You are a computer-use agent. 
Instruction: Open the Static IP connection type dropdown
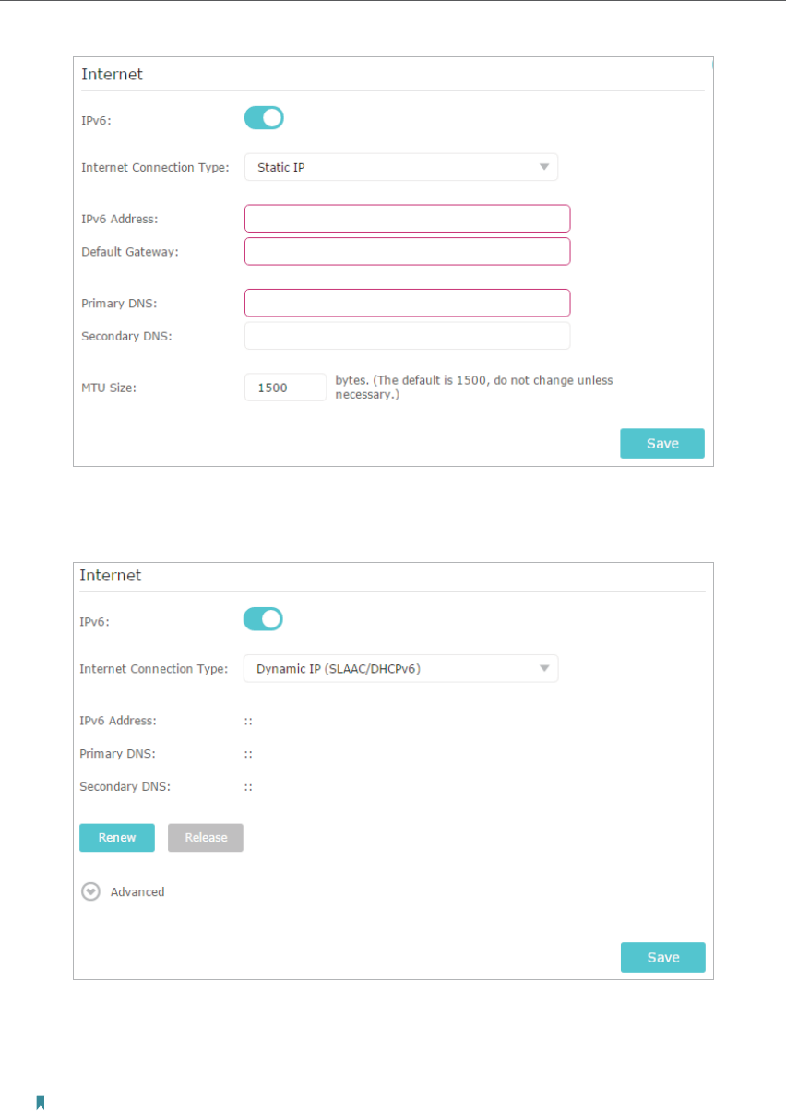401,167
